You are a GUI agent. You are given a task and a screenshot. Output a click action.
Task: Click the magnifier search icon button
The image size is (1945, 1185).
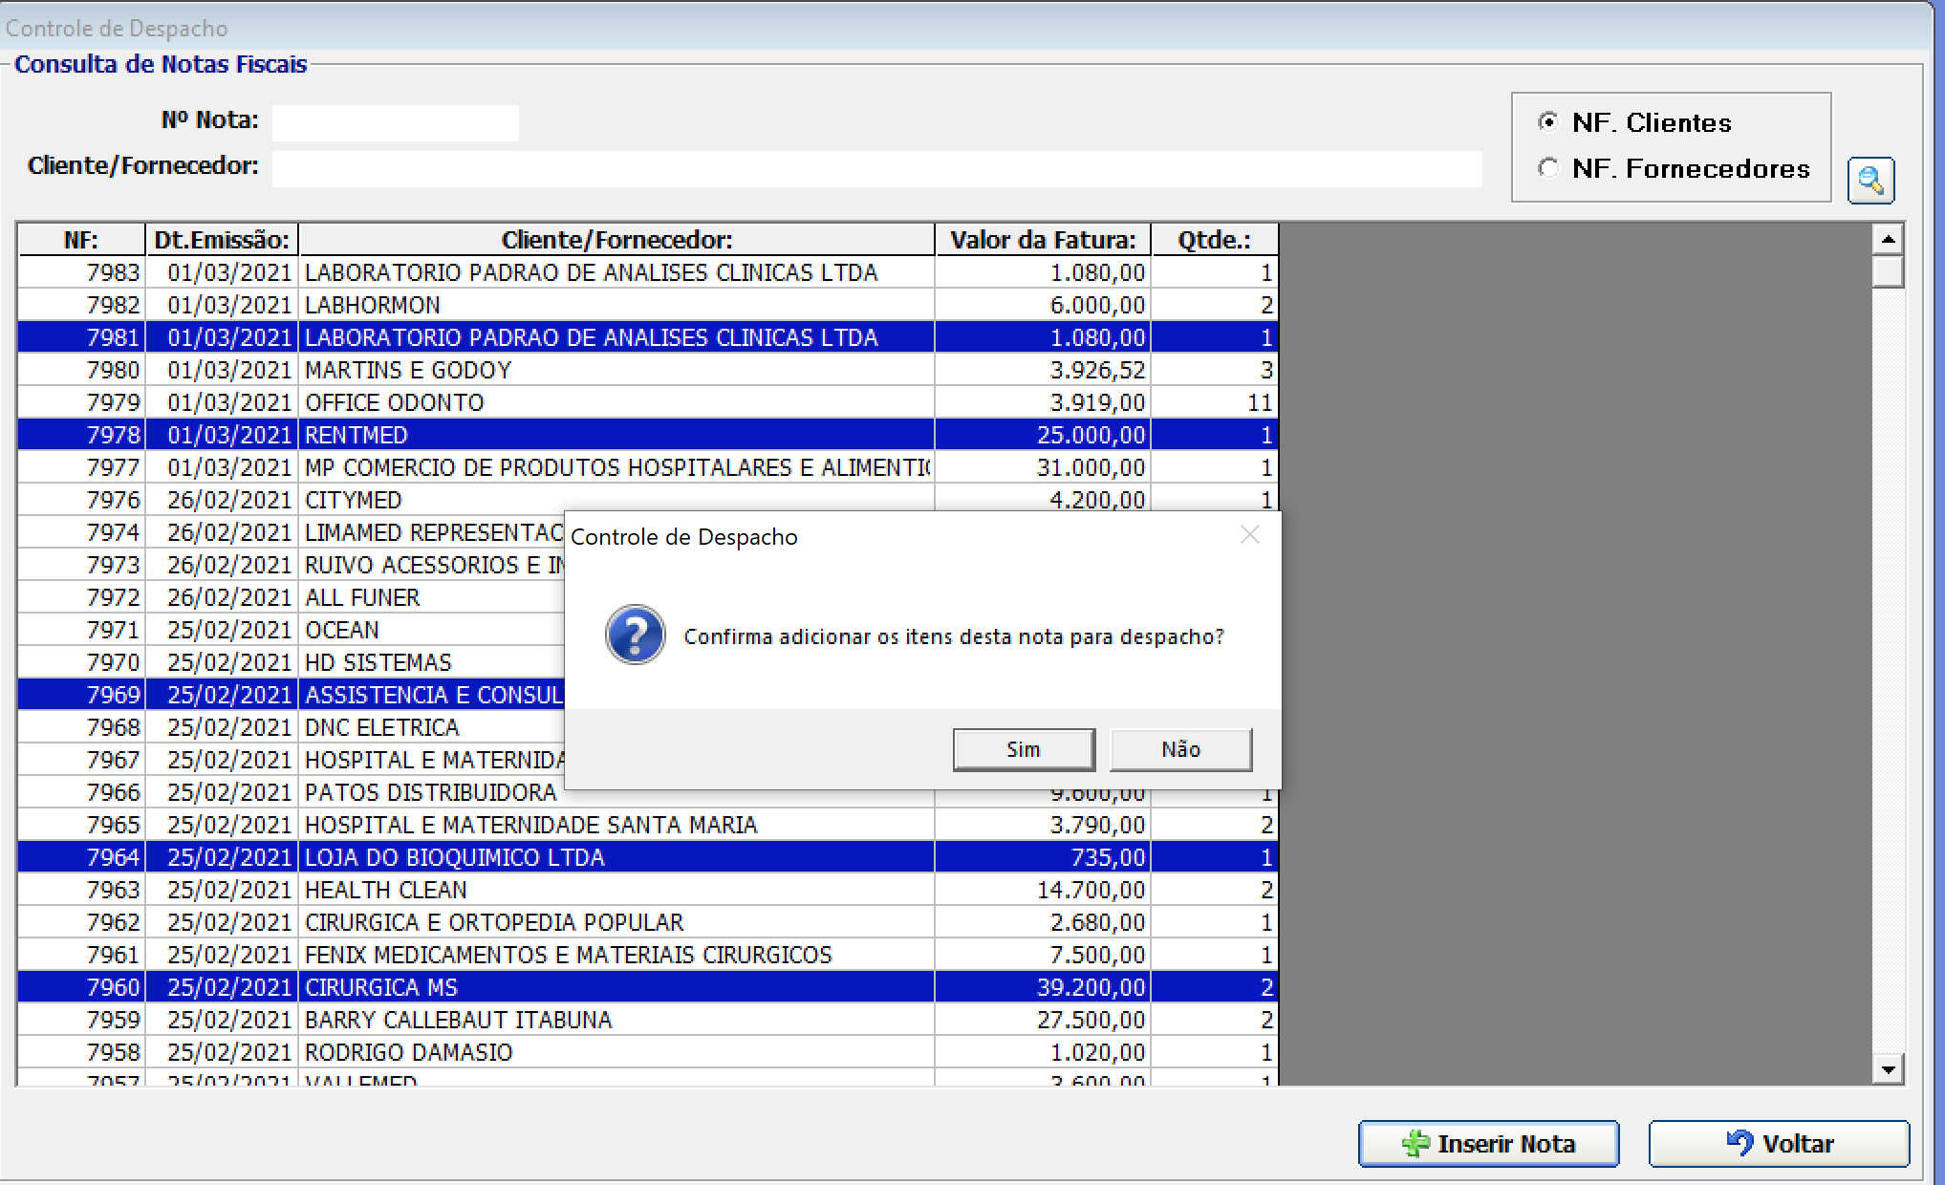pyautogui.click(x=1869, y=180)
